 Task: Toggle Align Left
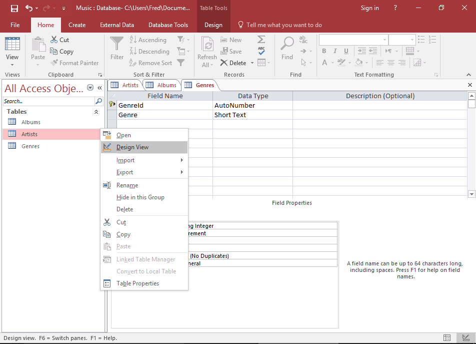pyautogui.click(x=380, y=63)
